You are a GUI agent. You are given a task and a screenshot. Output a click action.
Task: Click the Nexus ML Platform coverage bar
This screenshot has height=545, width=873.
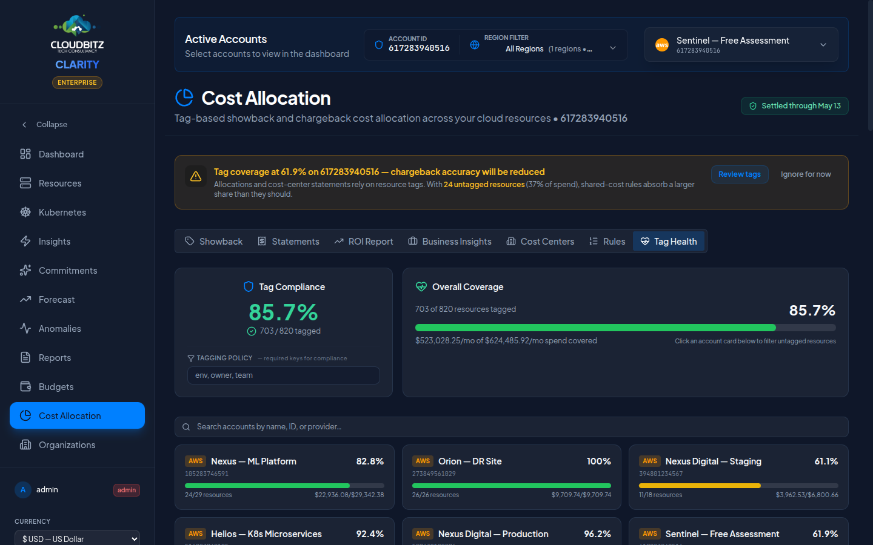(x=284, y=486)
